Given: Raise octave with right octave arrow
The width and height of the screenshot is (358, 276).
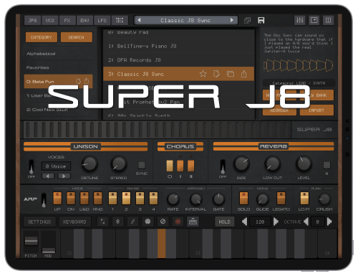Looking at the screenshot, I should (x=329, y=222).
